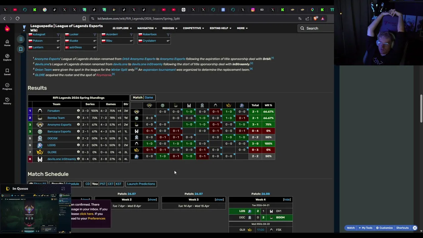
Task: Expand the In Queue client overlay
Action: pos(63,189)
